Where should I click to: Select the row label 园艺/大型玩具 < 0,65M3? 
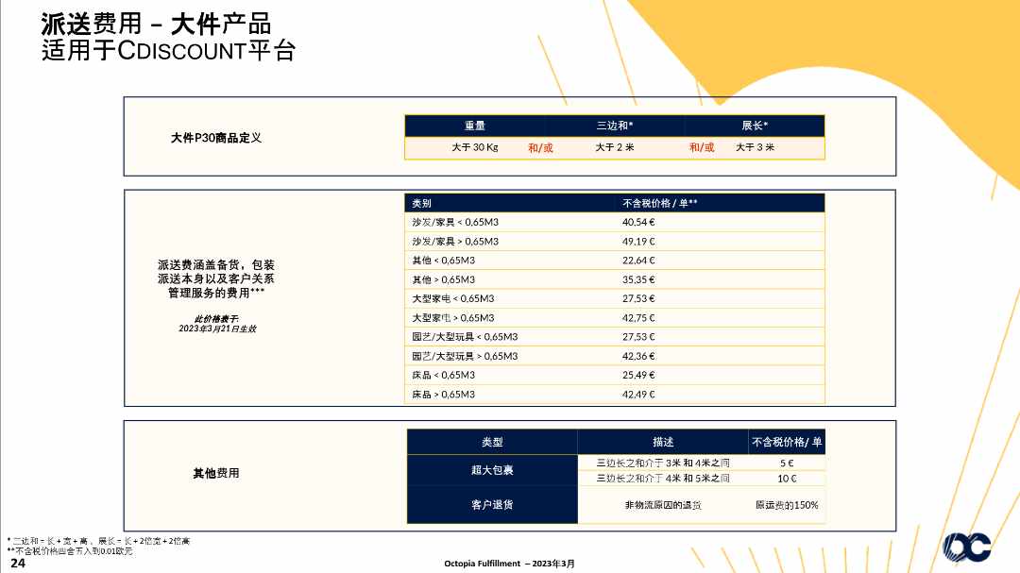tap(465, 337)
